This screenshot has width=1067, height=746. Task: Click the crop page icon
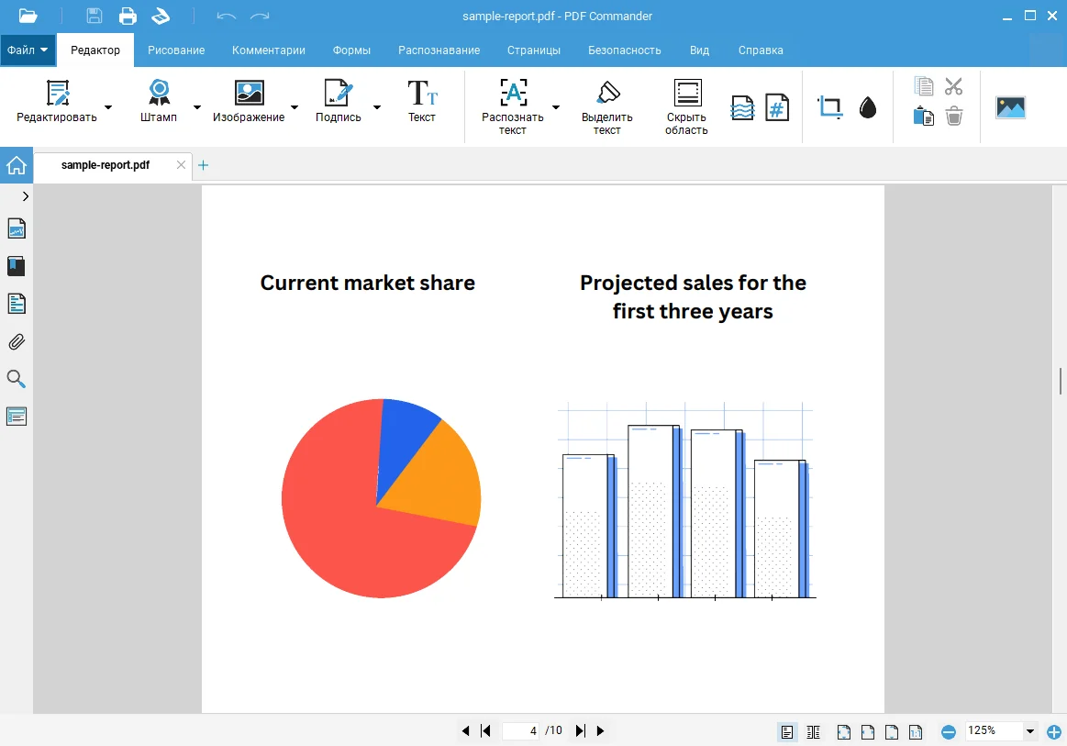tap(829, 107)
